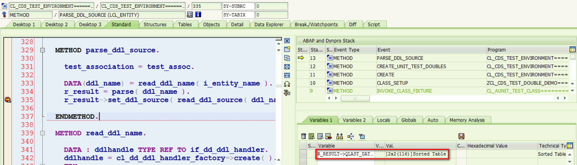The width and height of the screenshot is (577, 165).
Task: Open the Break./Watchpoints tab
Action: click(316, 24)
